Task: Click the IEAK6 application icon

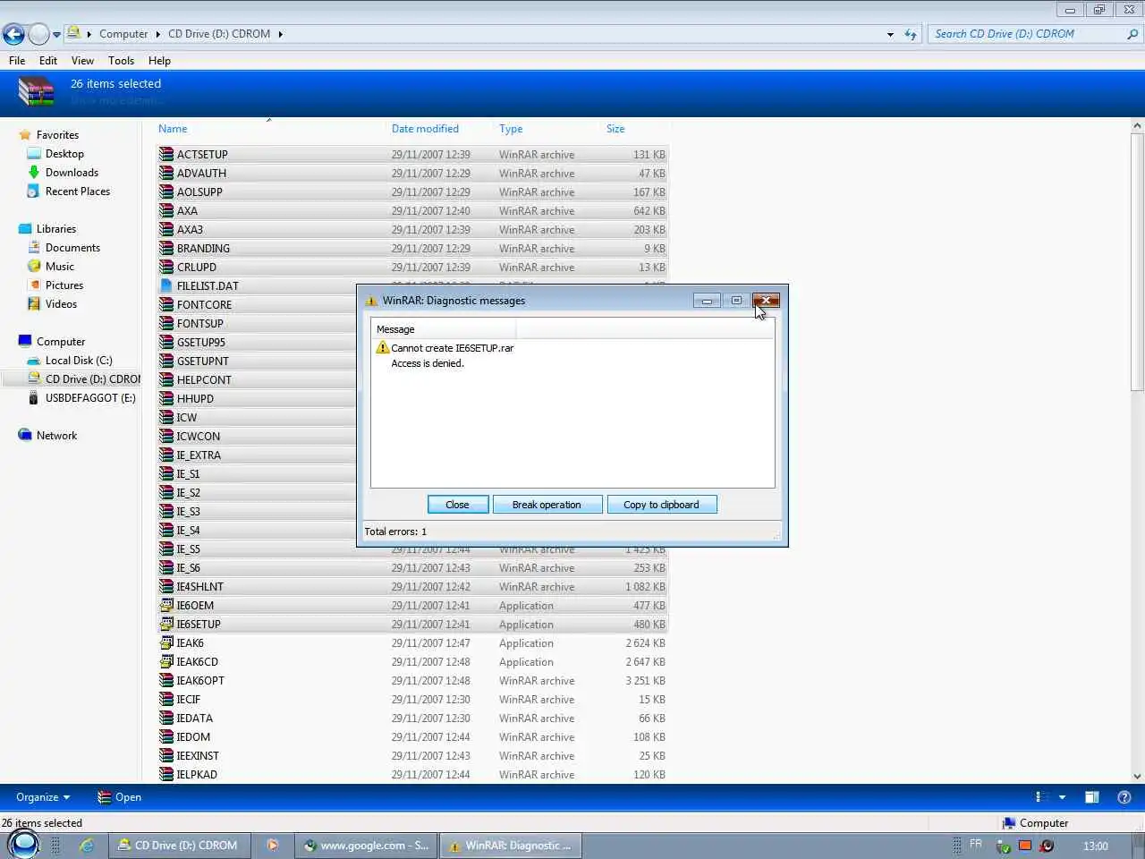Action: [x=166, y=642]
